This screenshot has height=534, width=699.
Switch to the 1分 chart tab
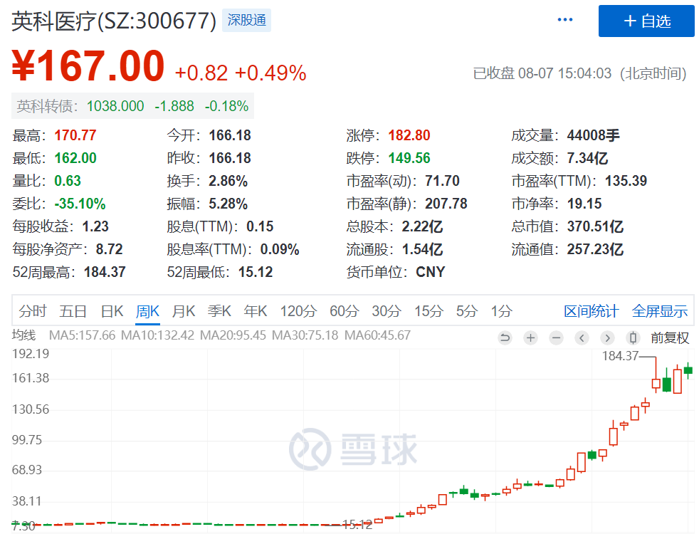click(x=502, y=311)
